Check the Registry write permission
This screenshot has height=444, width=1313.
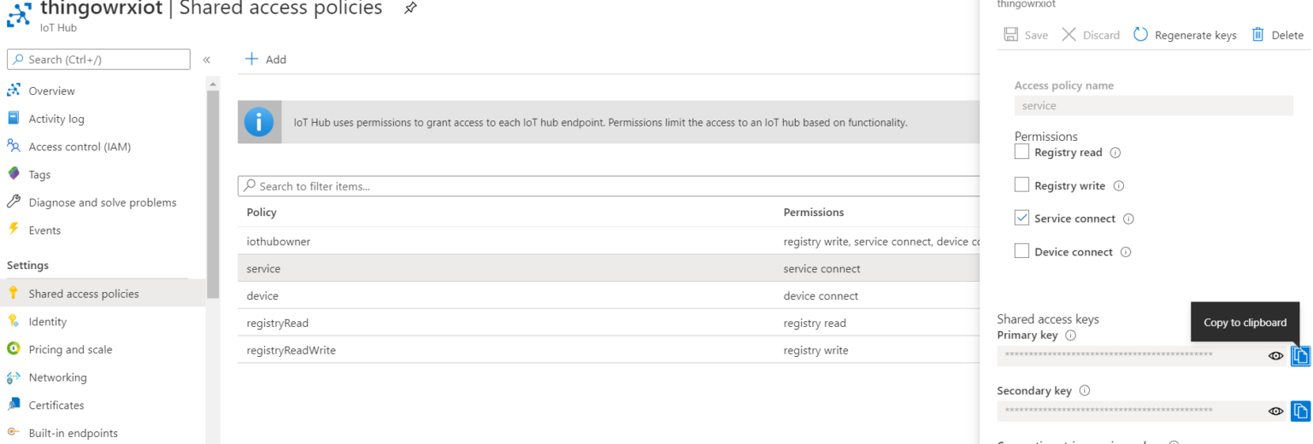1022,184
